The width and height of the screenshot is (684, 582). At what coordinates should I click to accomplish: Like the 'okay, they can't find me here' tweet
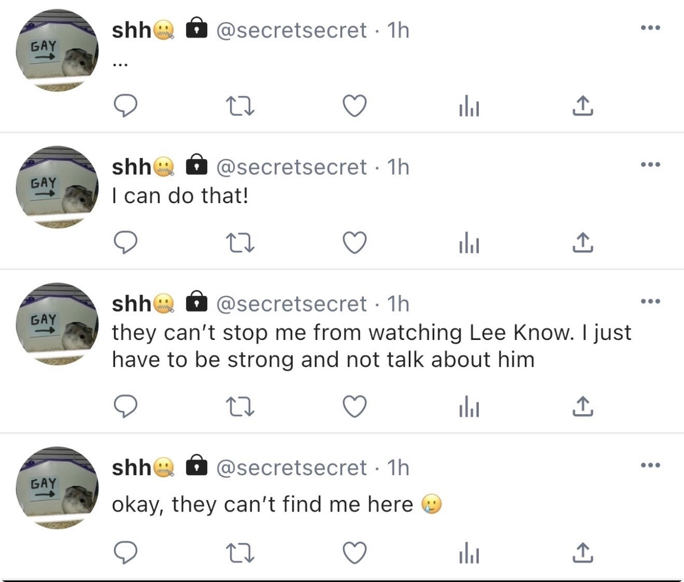coord(355,553)
